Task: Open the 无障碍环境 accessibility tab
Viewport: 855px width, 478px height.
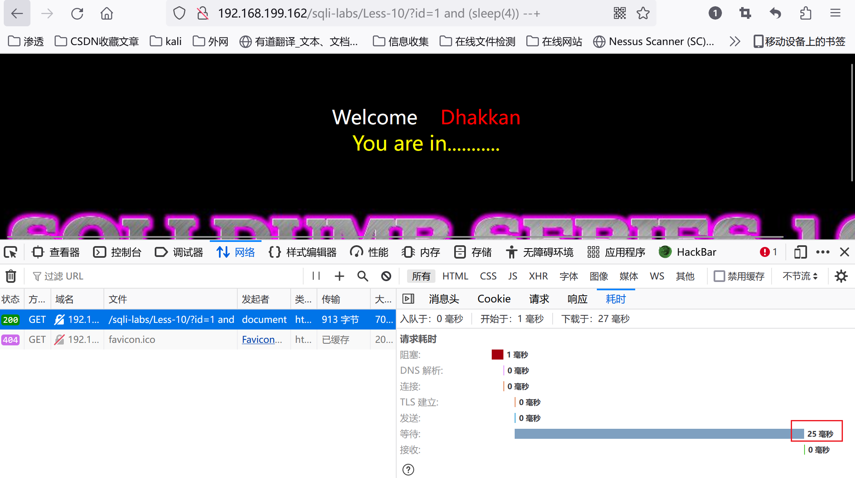Action: (539, 252)
